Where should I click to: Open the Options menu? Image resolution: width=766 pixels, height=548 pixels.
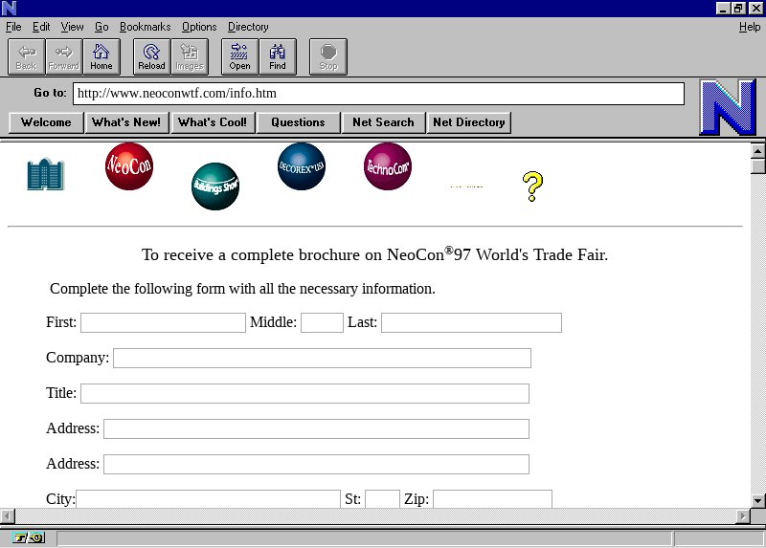tap(199, 27)
